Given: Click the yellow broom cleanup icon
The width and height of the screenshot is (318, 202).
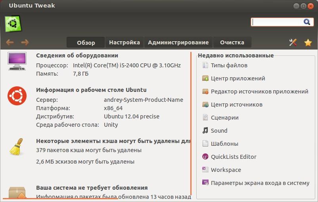Looking at the screenshot, I should pos(16,147).
